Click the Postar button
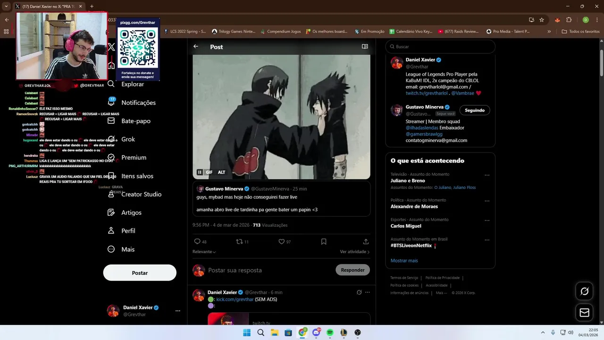The width and height of the screenshot is (604, 340). point(140,273)
